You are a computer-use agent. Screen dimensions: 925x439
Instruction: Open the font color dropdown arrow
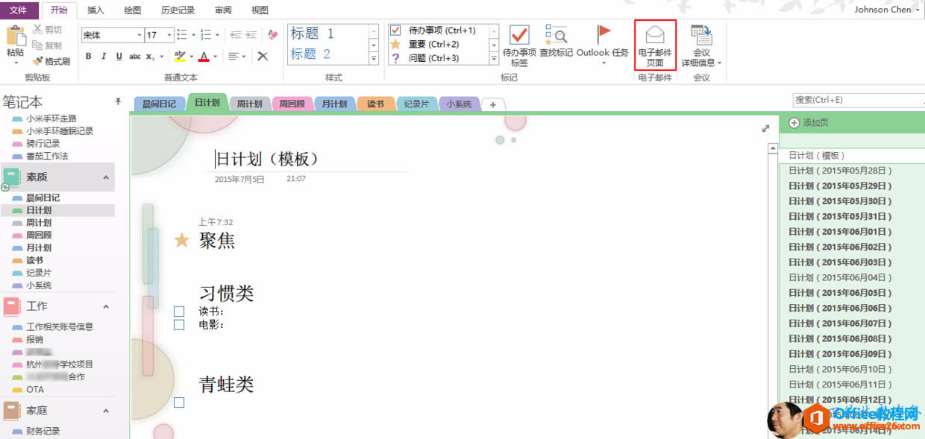point(215,56)
